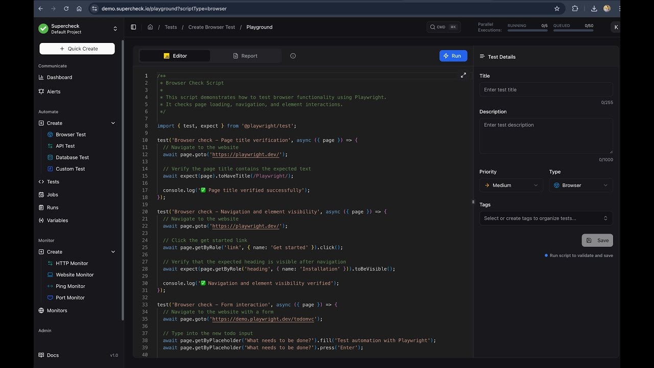Open the Priority Medium dropdown

[x=511, y=186]
